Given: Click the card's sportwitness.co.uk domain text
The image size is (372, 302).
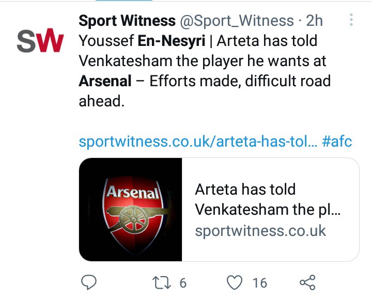Looking at the screenshot, I should pyautogui.click(x=260, y=231).
